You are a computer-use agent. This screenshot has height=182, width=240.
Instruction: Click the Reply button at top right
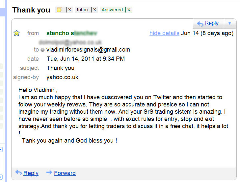[208, 23]
